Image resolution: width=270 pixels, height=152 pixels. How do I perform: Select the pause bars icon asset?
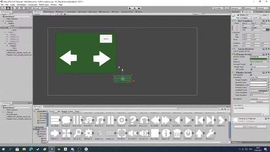click(x=111, y=120)
